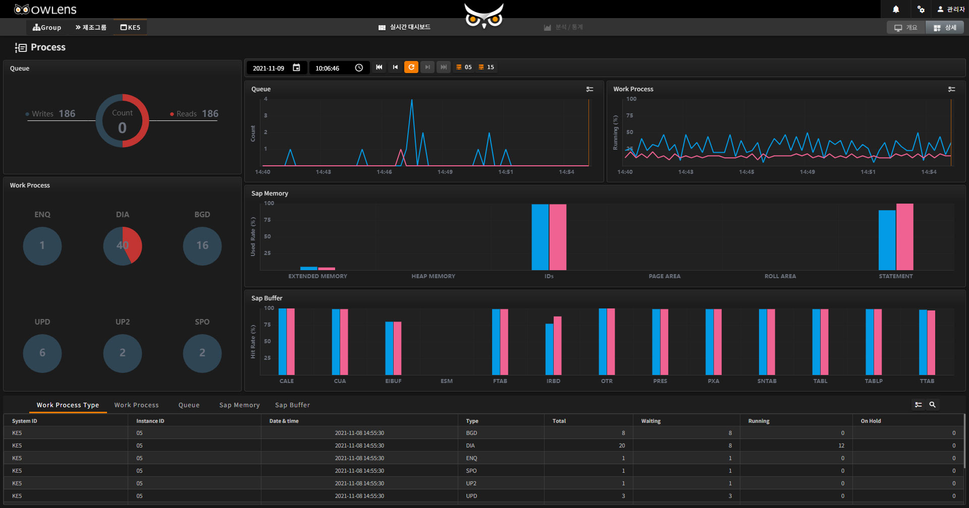Open the table search magnifier
Image resolution: width=969 pixels, height=508 pixels.
(933, 405)
